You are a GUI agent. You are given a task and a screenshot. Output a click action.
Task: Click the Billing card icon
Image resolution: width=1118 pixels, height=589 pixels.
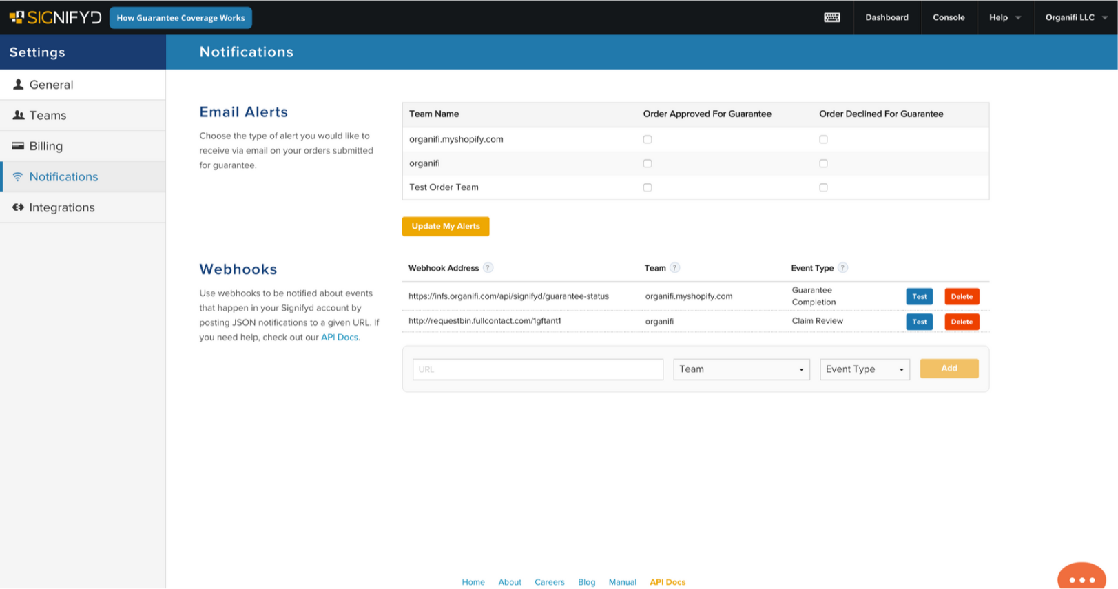18,146
